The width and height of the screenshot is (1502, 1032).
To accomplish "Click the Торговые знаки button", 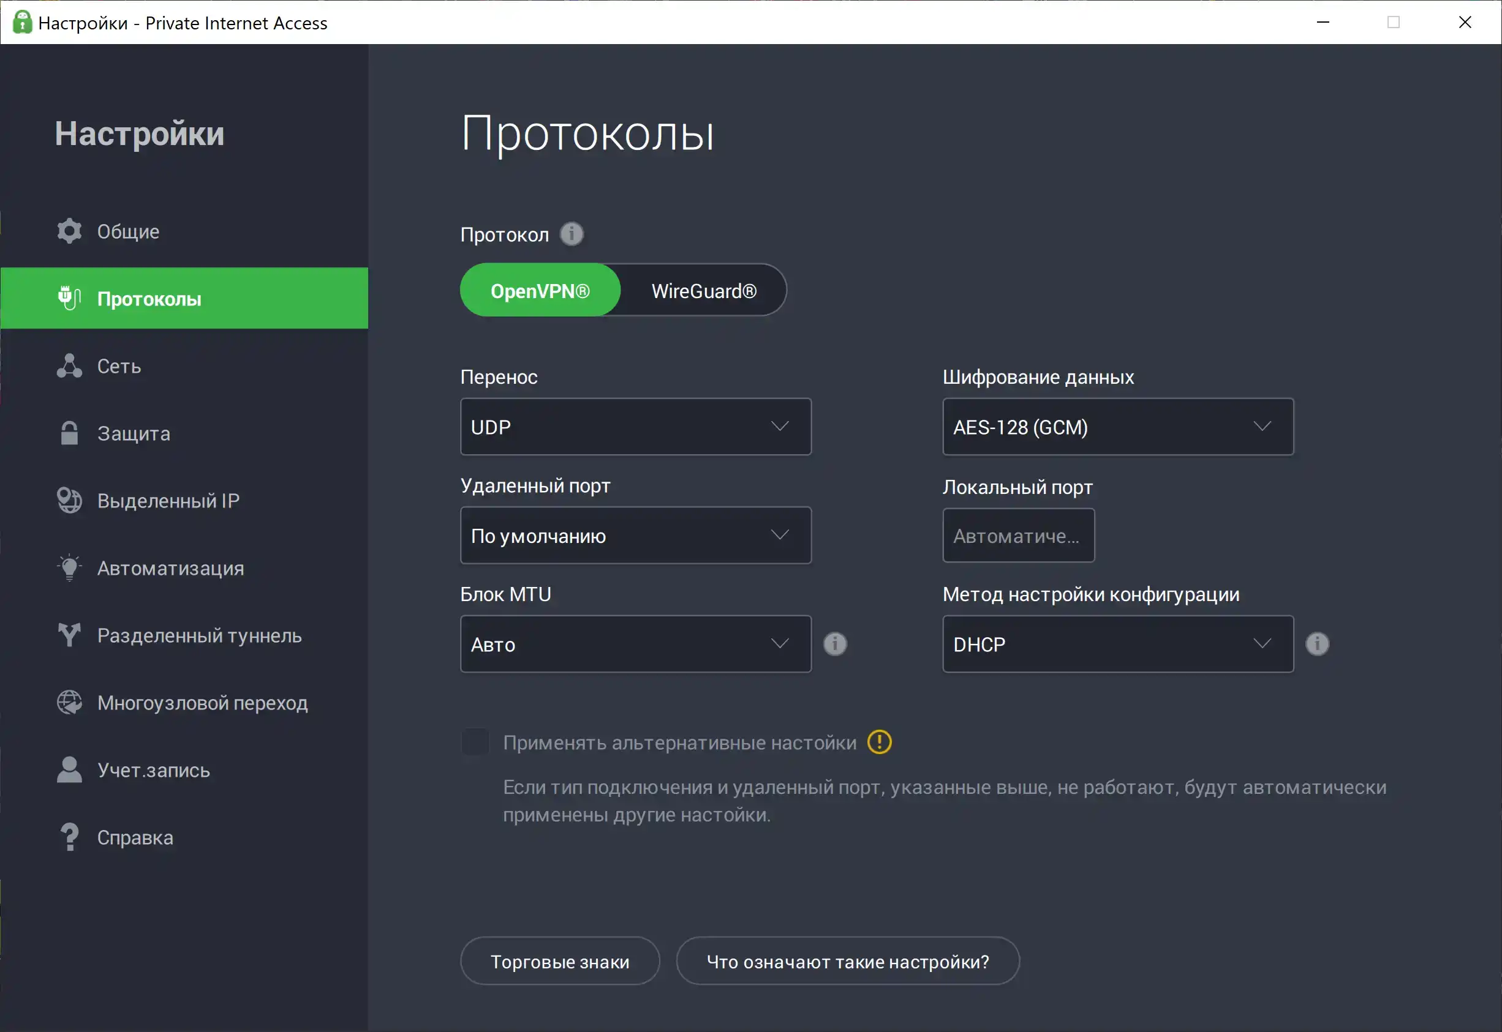I will 560,961.
